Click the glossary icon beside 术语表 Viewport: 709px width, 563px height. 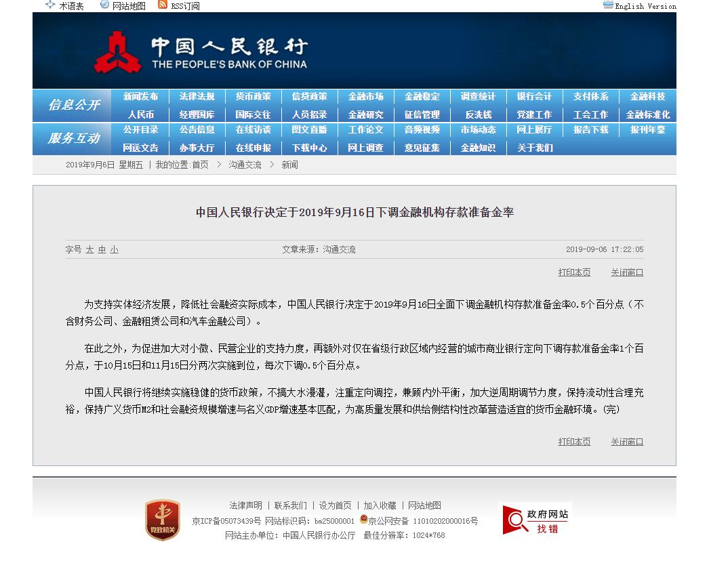49,5
